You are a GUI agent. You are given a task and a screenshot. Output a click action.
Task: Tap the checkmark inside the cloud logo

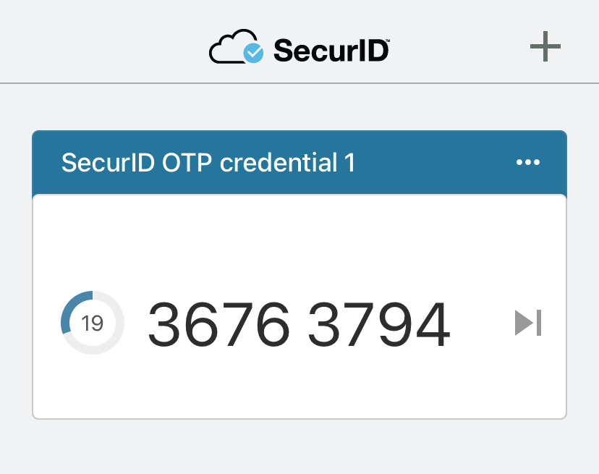pos(252,52)
